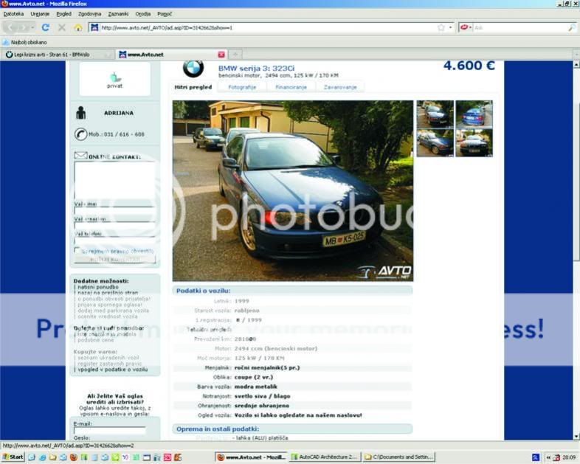Click the online contact submit button
The height and width of the screenshot is (464, 580).
point(114,259)
